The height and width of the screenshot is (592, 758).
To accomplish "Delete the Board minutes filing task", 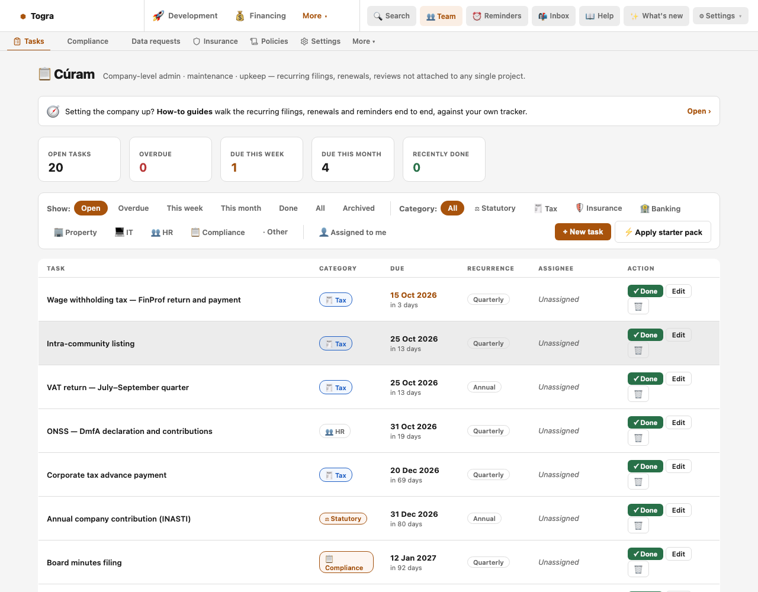I will click(x=638, y=570).
